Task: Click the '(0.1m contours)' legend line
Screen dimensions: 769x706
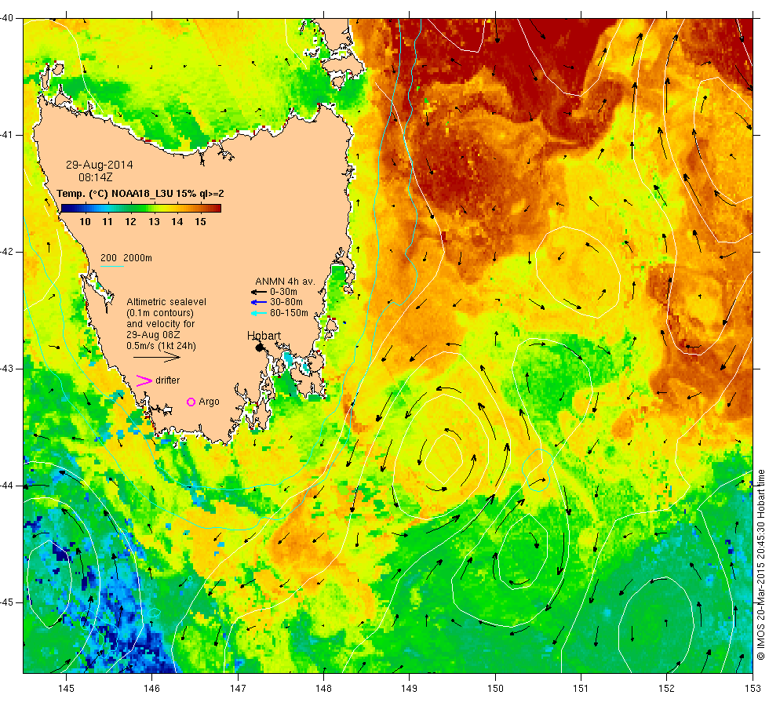Action: [160, 313]
